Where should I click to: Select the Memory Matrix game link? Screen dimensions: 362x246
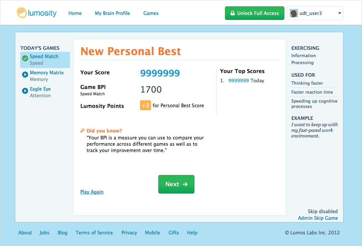click(x=47, y=73)
